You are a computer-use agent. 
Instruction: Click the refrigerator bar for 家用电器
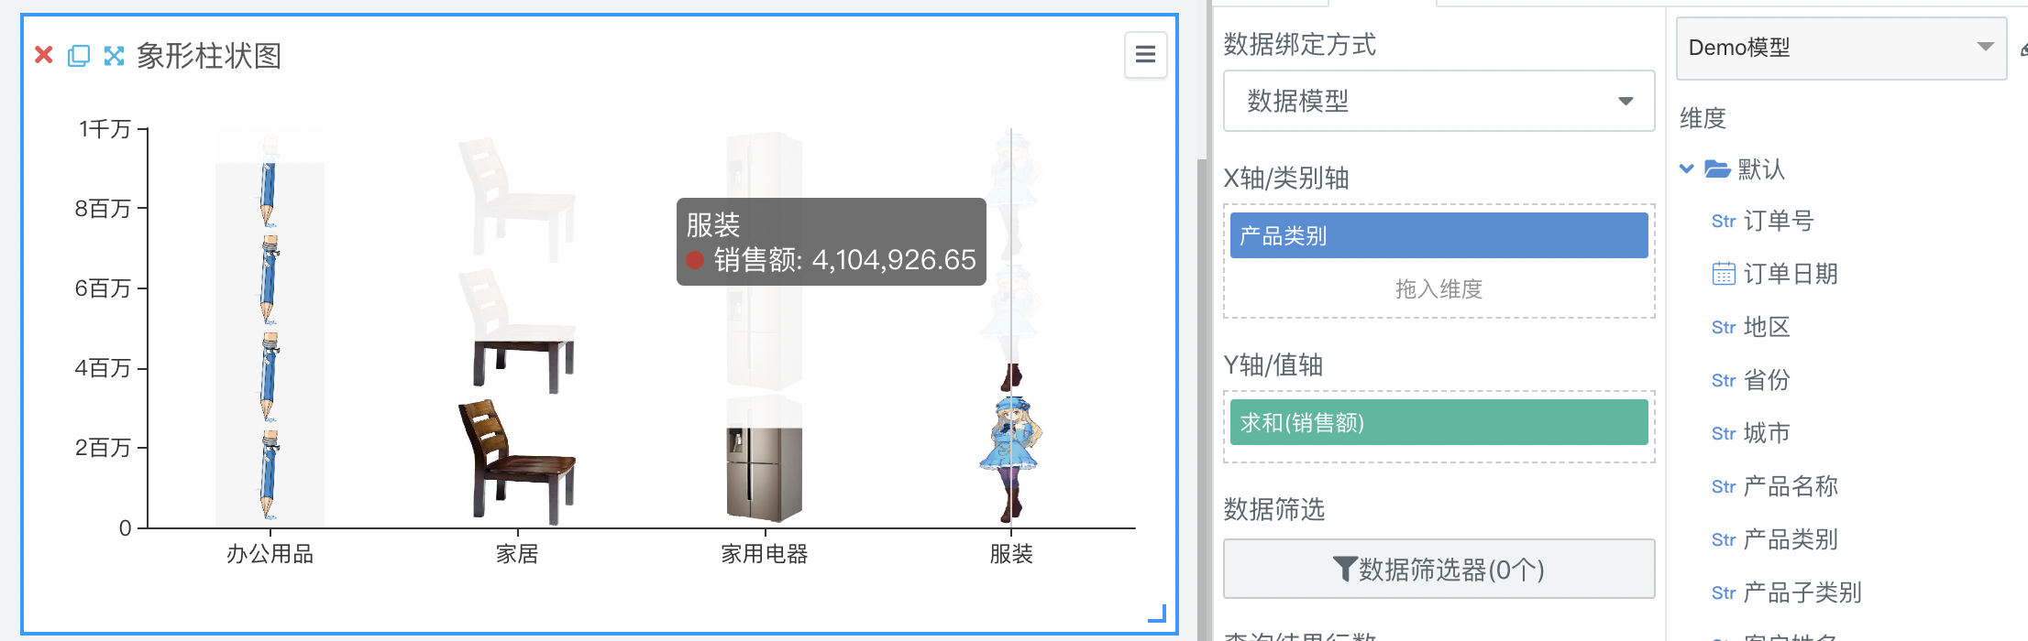click(765, 474)
